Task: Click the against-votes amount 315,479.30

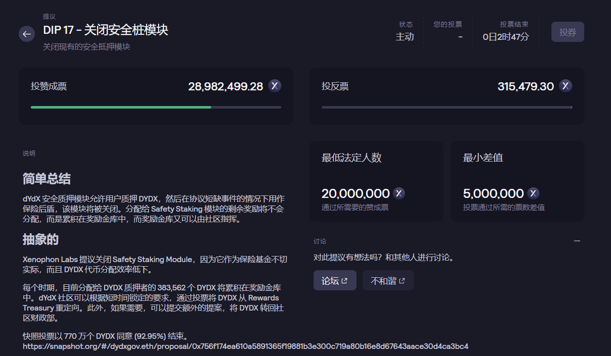Action: 526,86
